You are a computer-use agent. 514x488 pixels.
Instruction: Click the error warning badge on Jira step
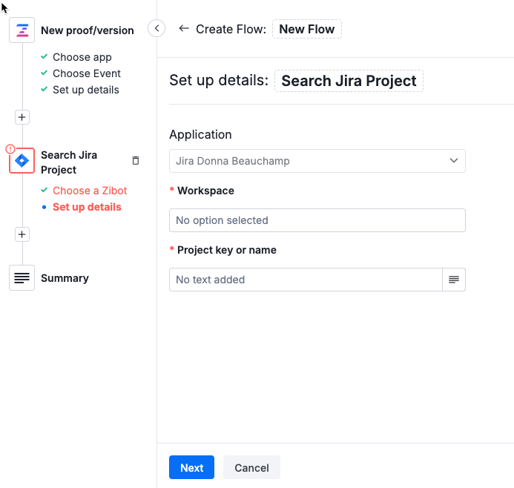coord(10,149)
